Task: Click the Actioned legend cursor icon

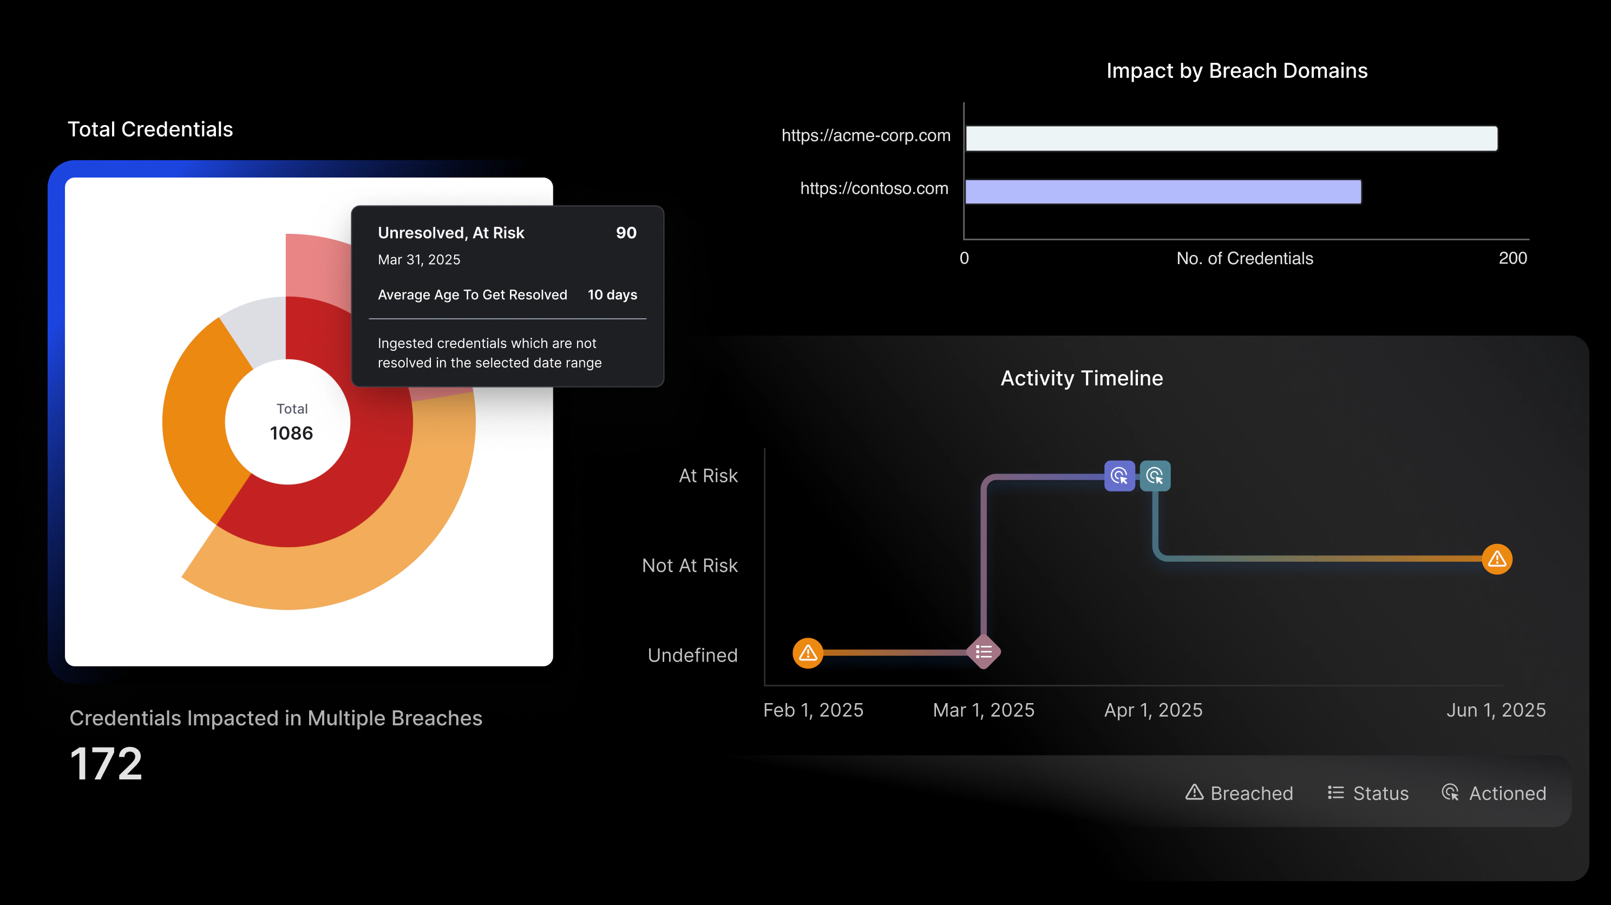Action: 1450,792
